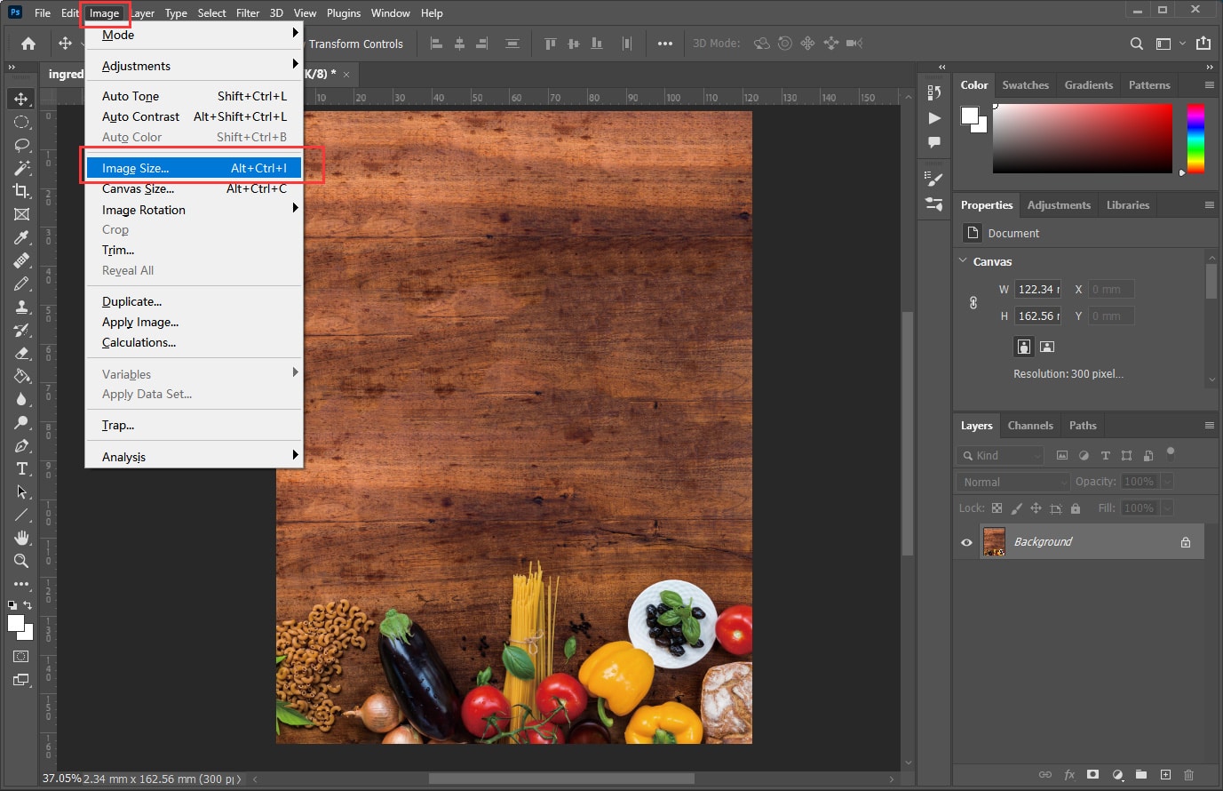Screen dimensions: 1223x791
Task: Open the layer Kind filter dropdown
Action: pyautogui.click(x=1001, y=456)
